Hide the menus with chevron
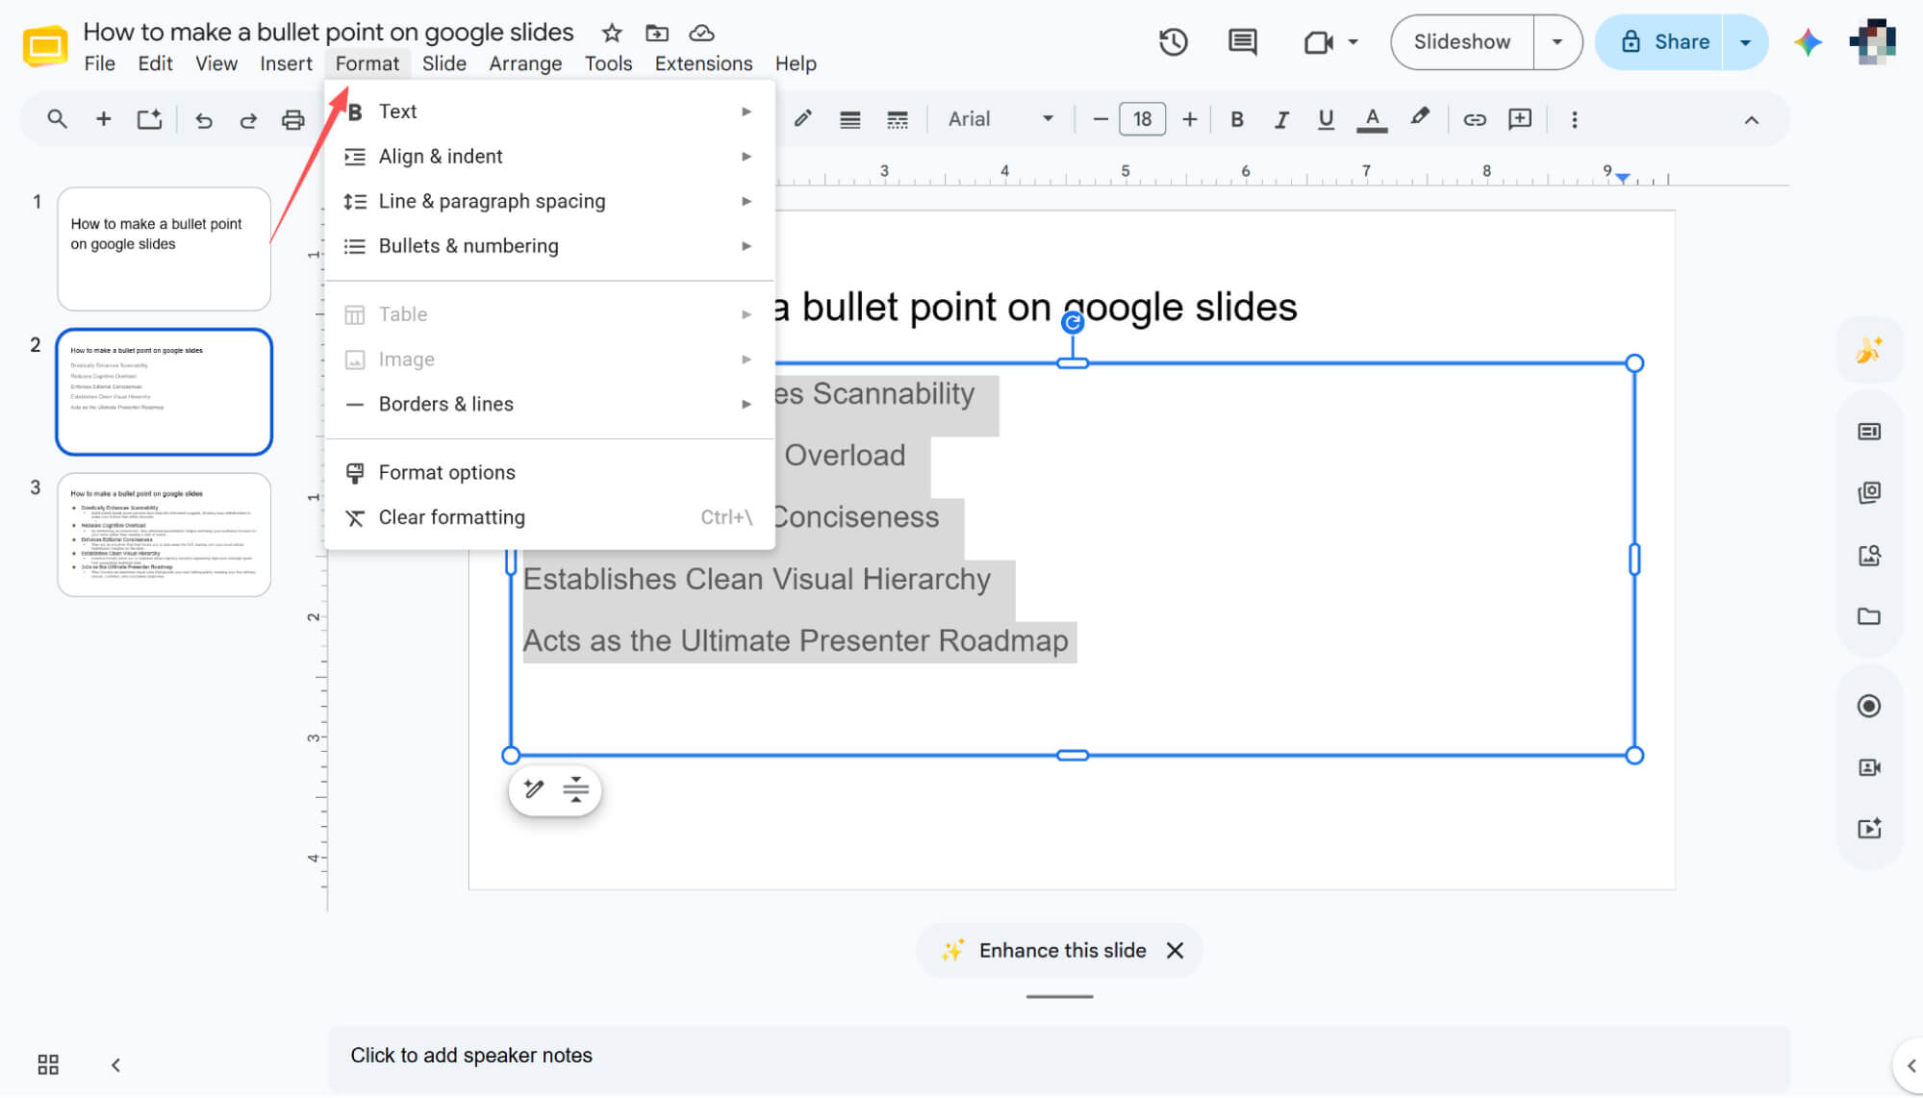The width and height of the screenshot is (1923, 1098). point(1751,120)
